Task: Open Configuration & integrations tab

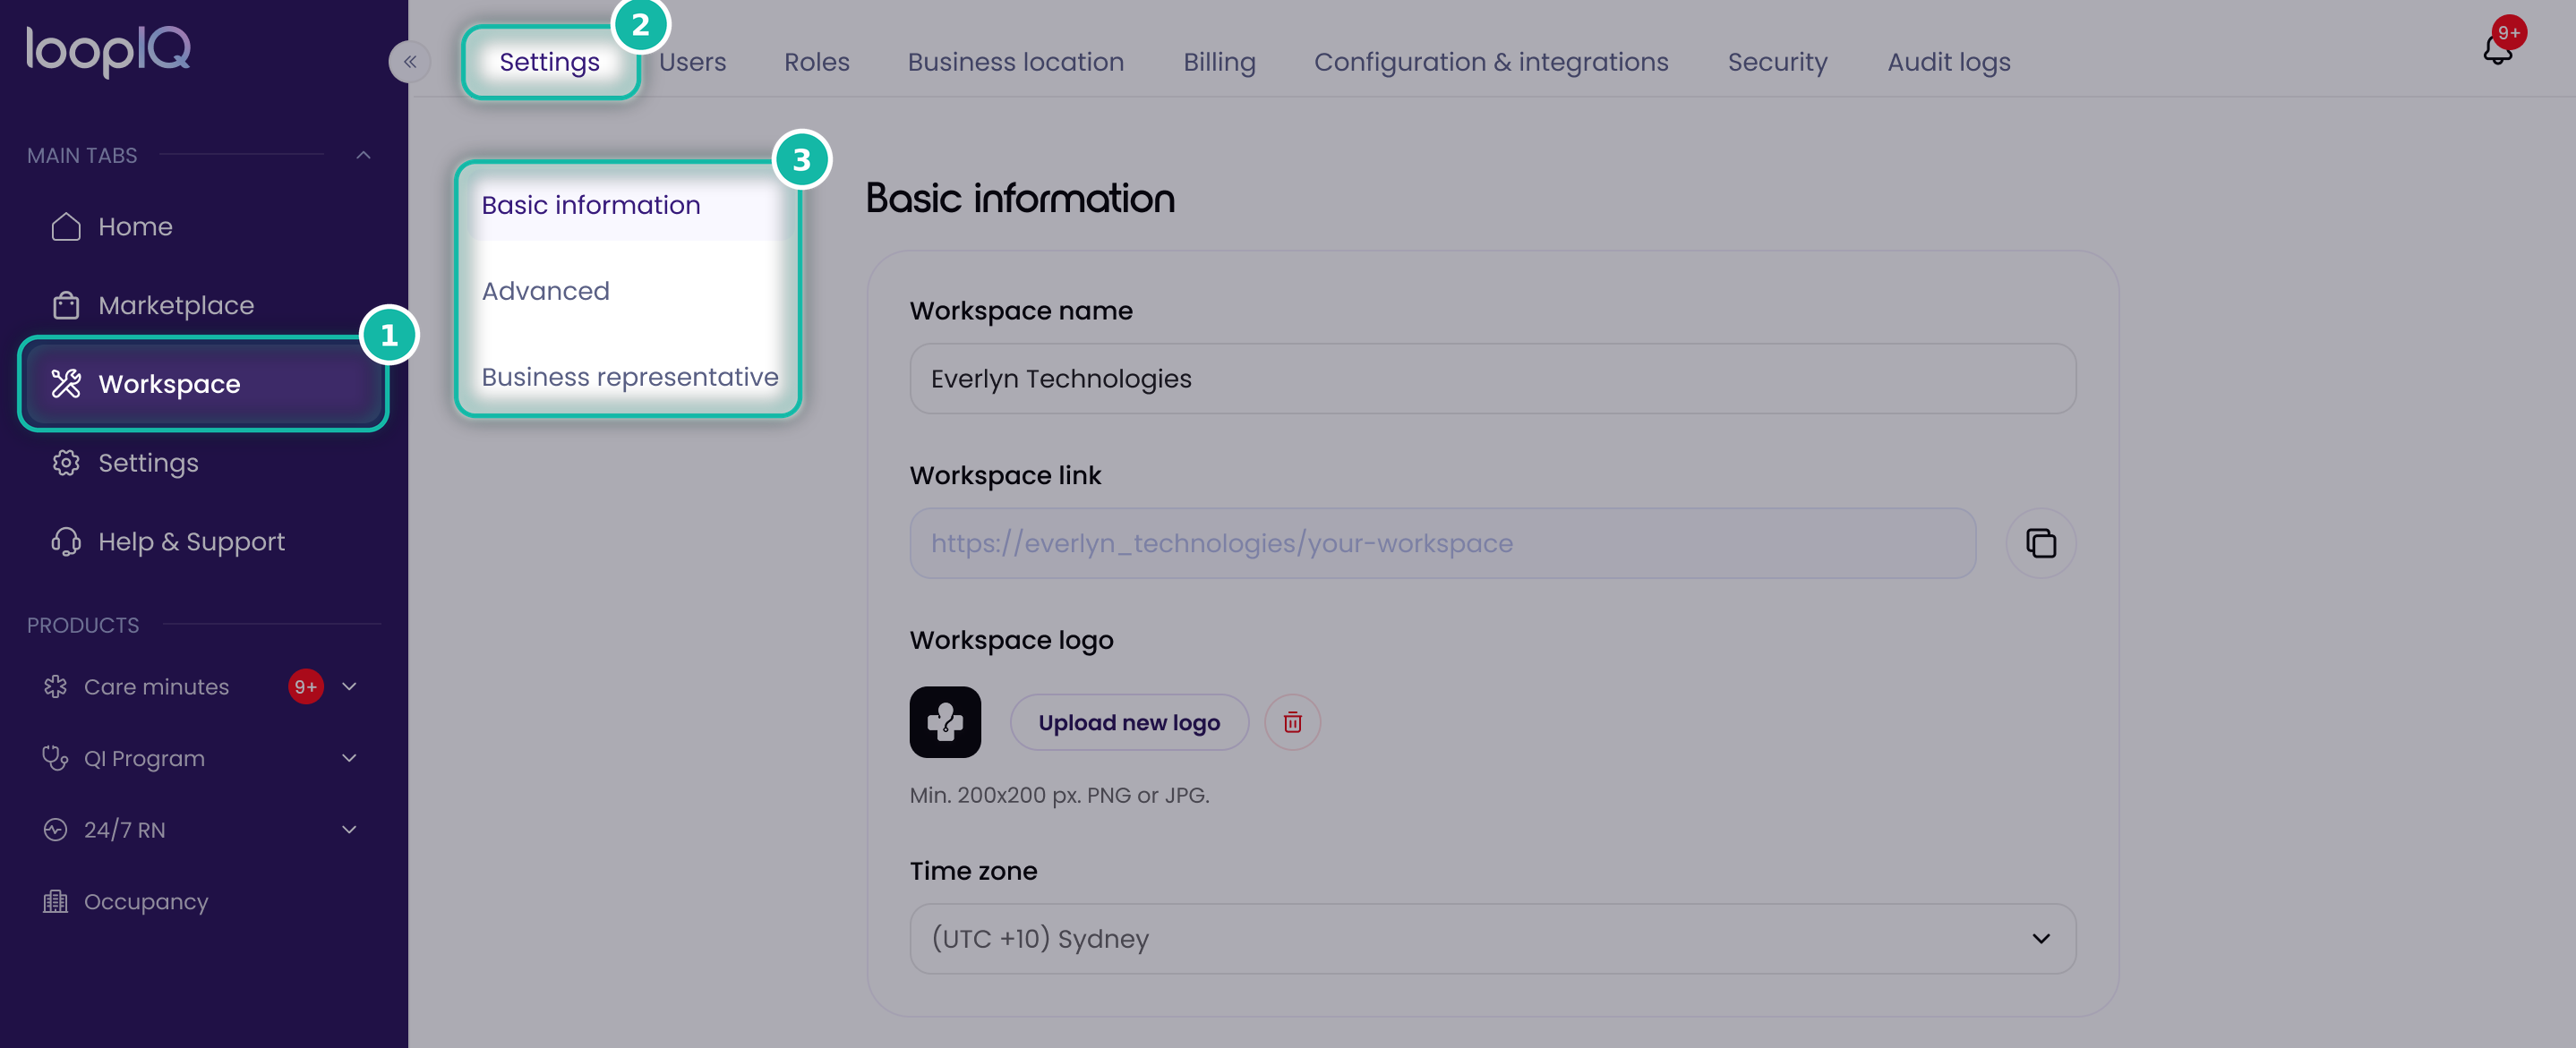Action: coord(1490,62)
